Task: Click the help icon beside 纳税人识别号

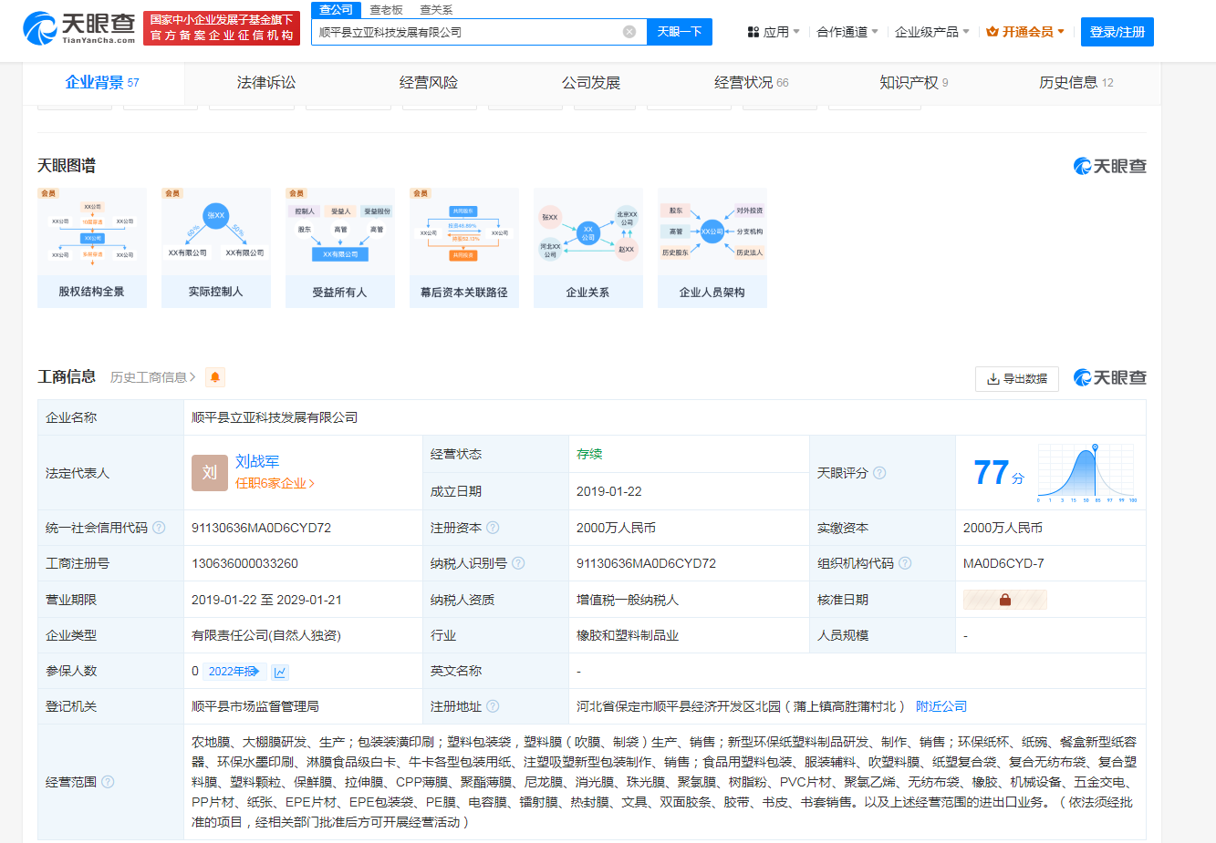Action: [518, 563]
